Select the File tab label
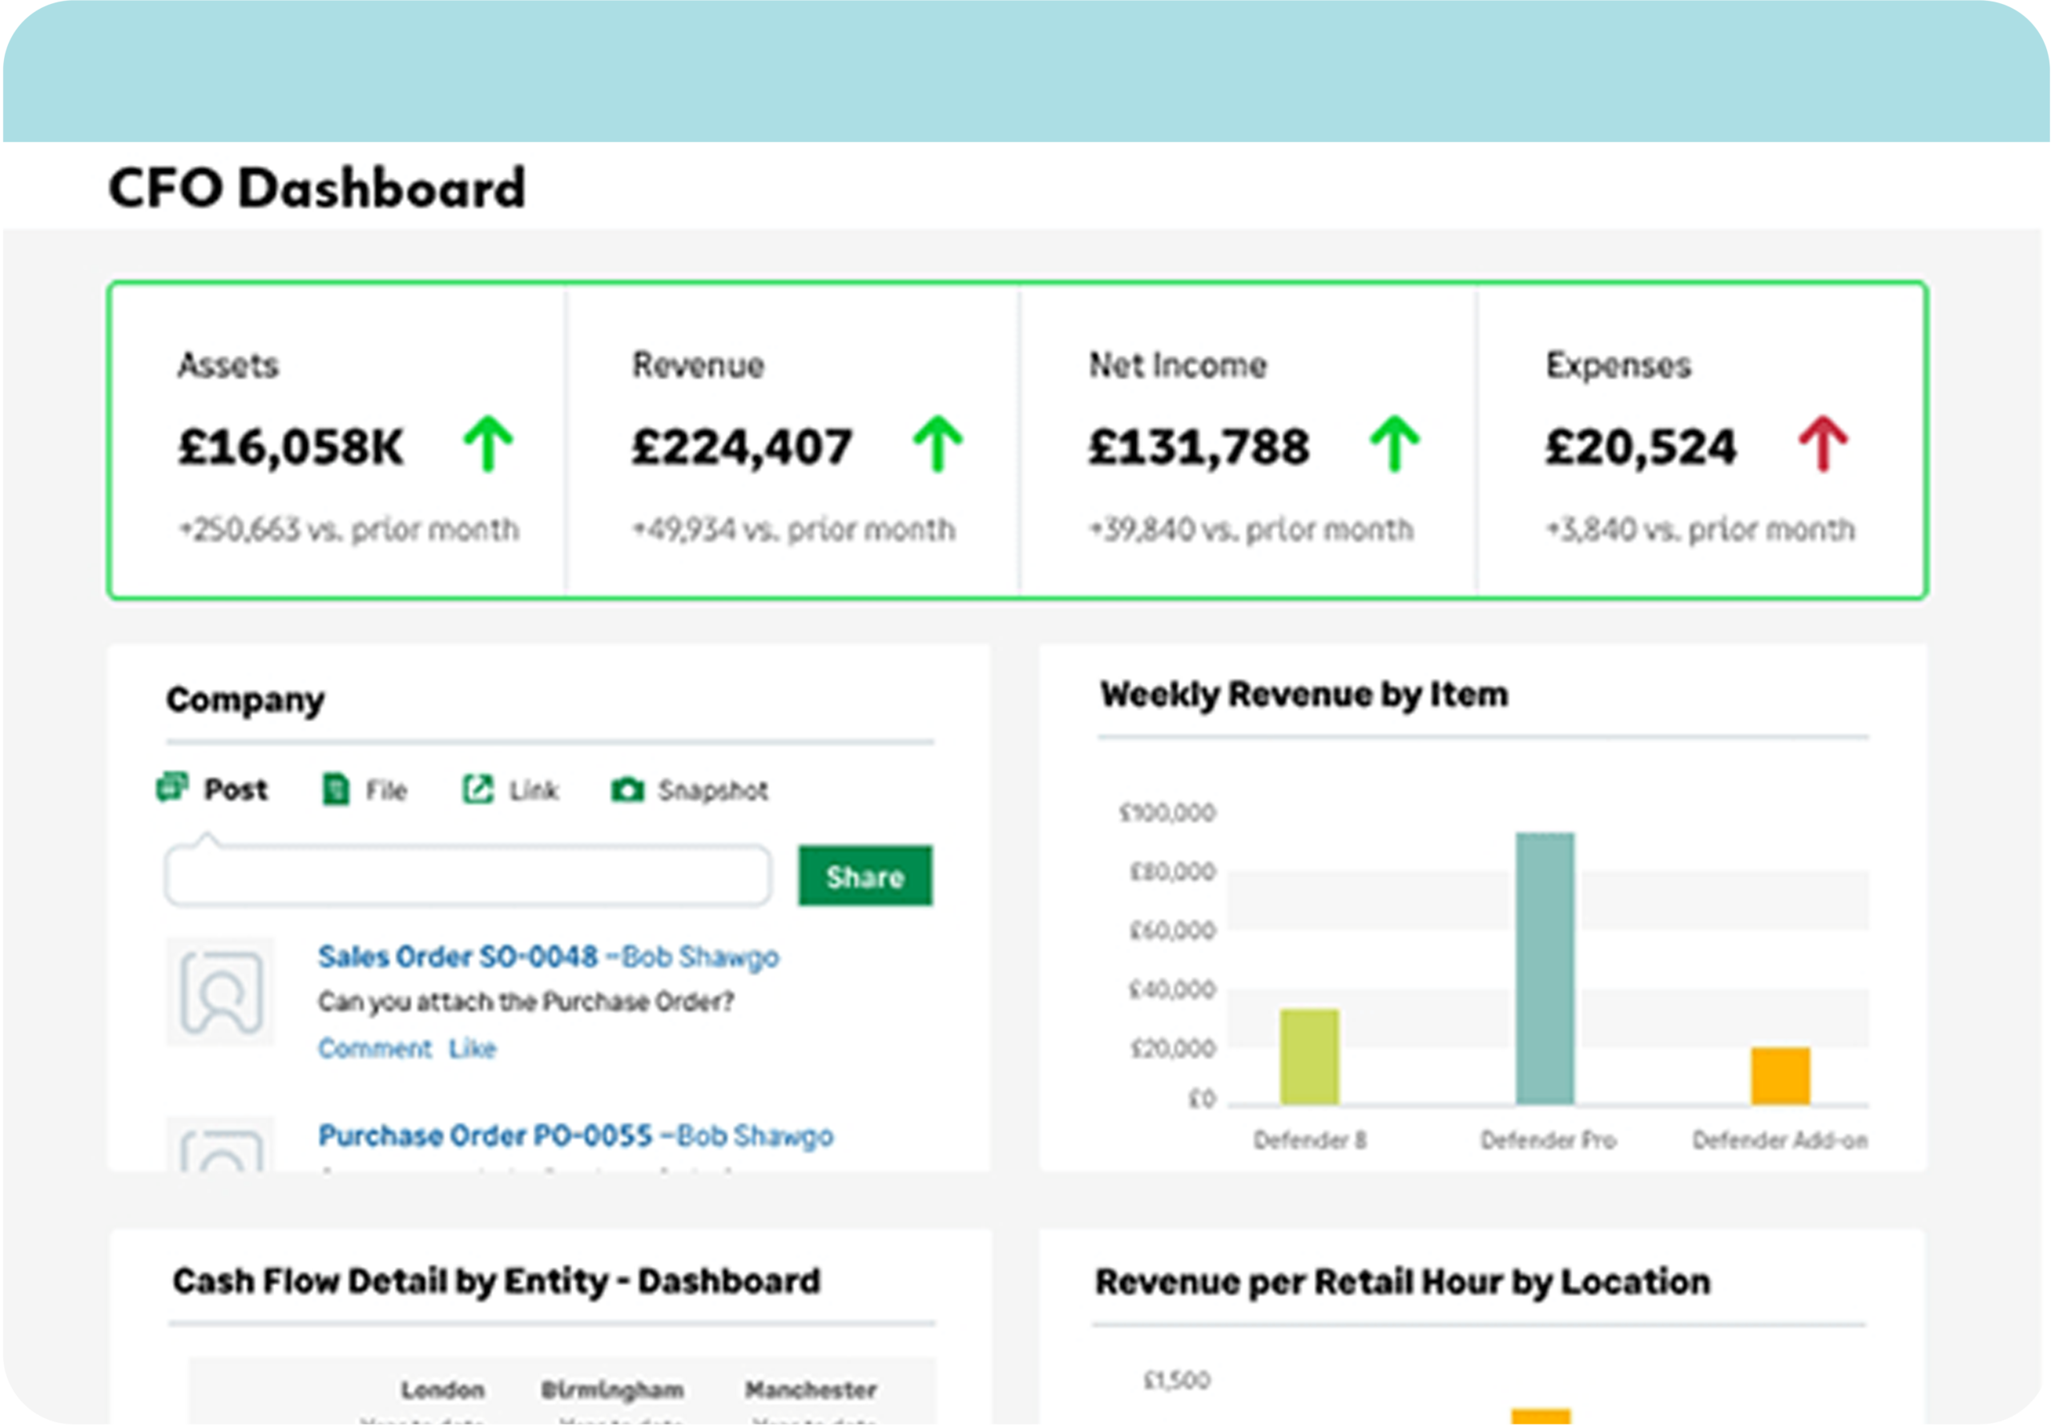This screenshot has height=1427, width=2051. point(386,791)
